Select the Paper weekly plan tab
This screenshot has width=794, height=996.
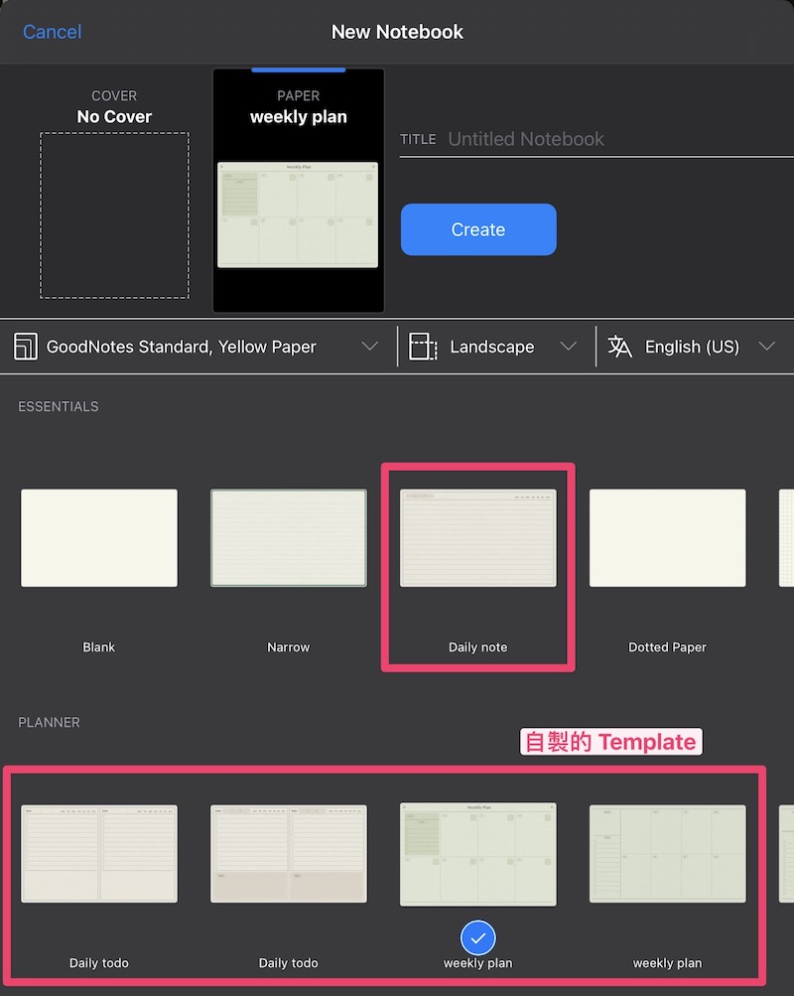(298, 107)
